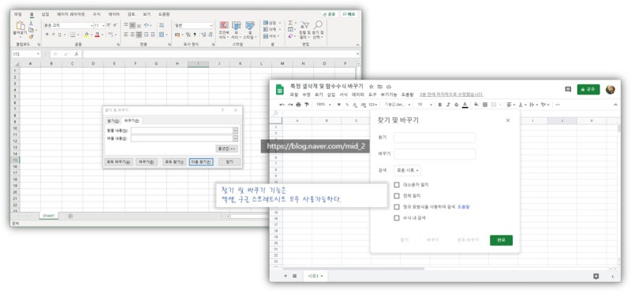Click the Options (옵션) button in Excel dialog
The width and height of the screenshot is (631, 292).
point(227,149)
